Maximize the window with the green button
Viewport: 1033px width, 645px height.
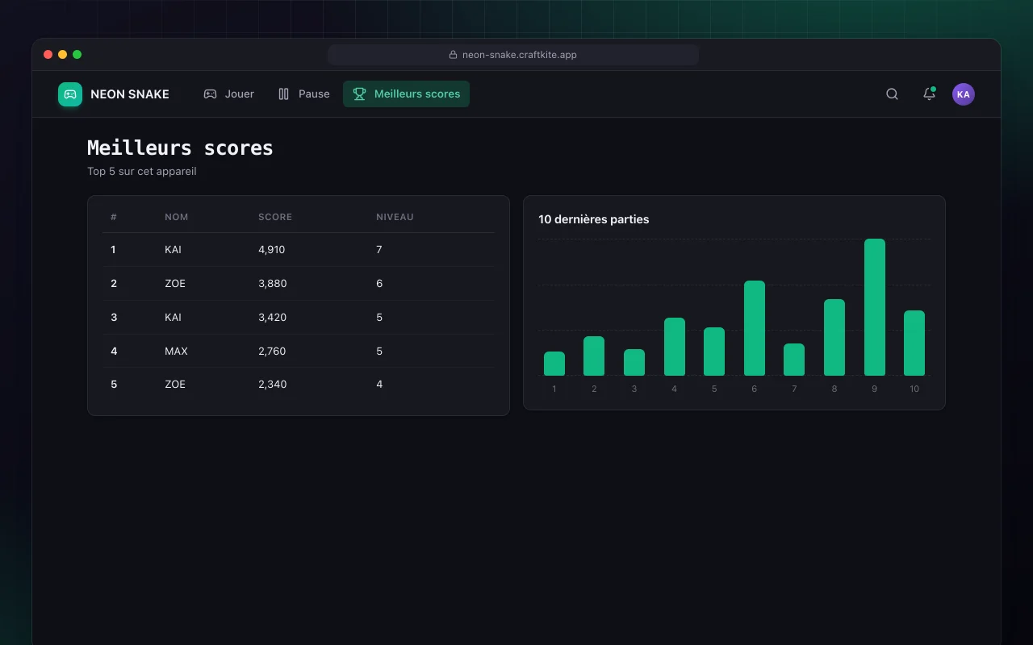coord(77,55)
